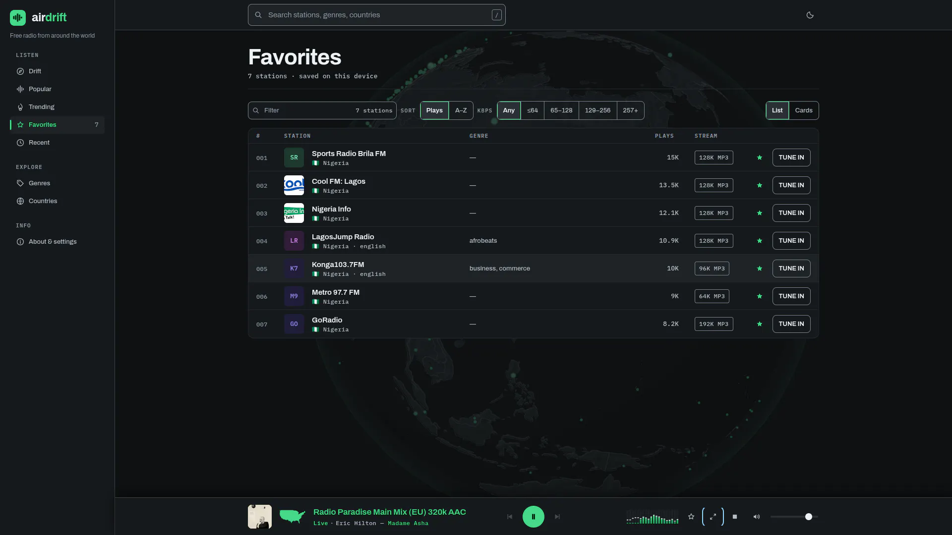
Task: Remove Nigeria Info from favorites star
Action: pyautogui.click(x=759, y=213)
